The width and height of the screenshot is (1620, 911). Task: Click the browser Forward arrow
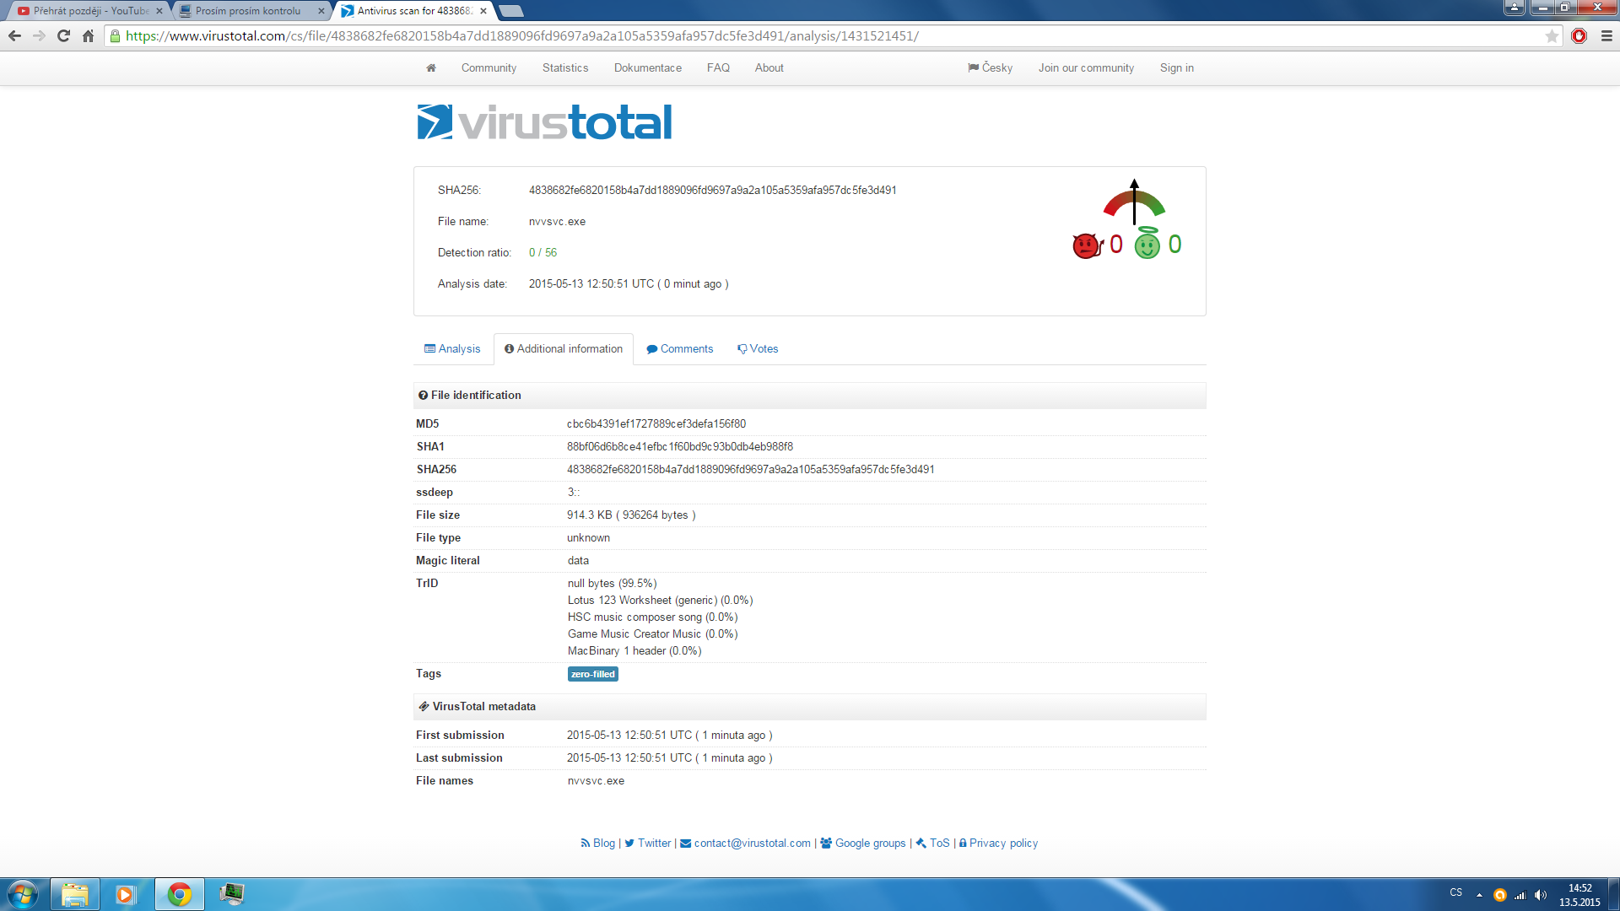pos(39,35)
